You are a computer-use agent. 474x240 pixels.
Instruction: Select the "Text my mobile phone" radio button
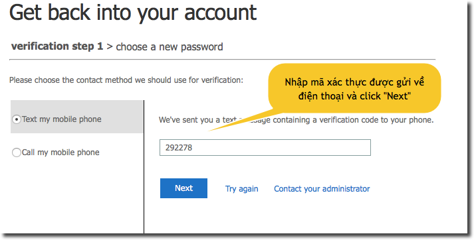point(17,119)
